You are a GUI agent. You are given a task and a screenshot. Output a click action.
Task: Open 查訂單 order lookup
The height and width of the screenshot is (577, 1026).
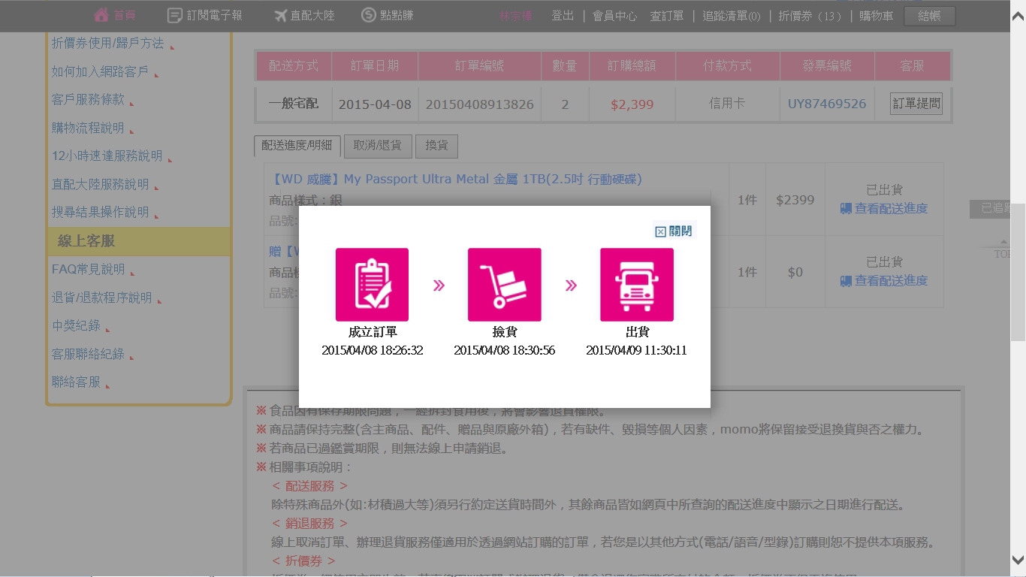667,16
